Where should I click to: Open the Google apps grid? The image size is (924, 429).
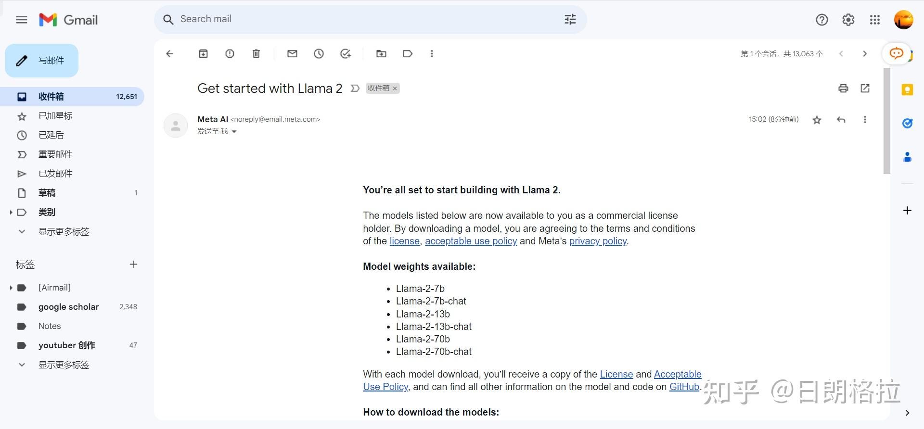tap(875, 20)
